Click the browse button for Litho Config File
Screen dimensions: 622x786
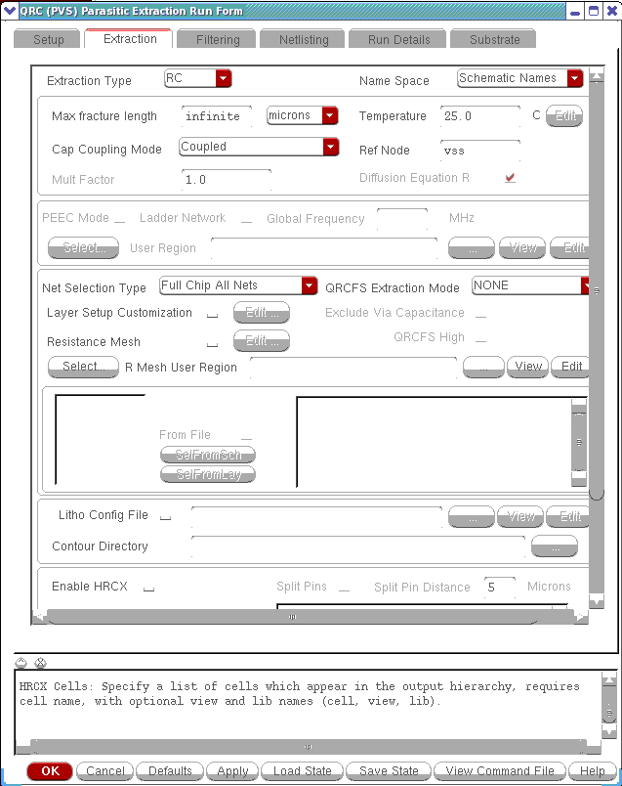[472, 517]
